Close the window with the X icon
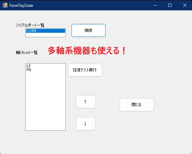This screenshot has height=154, width=192. [185, 5]
